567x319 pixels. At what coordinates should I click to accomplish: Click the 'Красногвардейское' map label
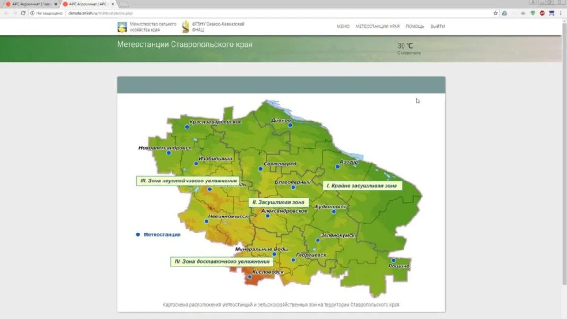tap(215, 122)
